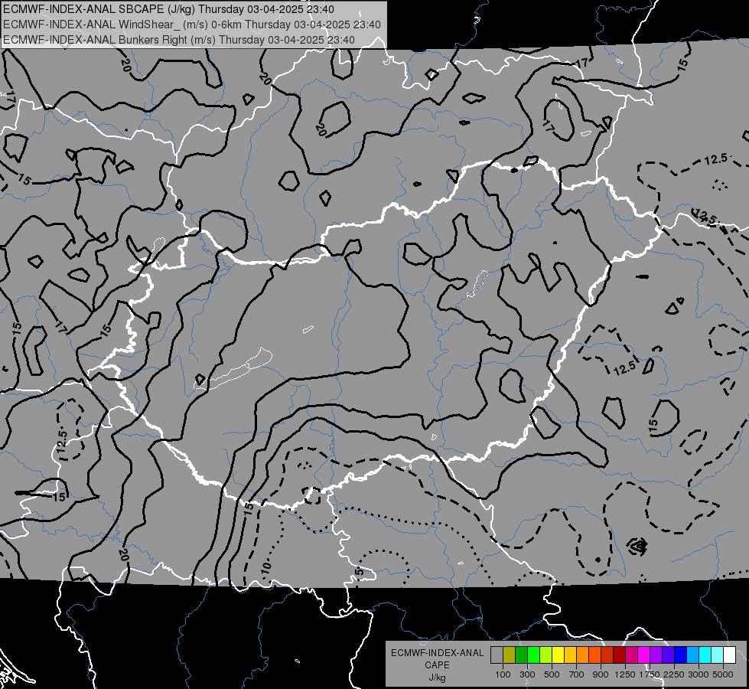
Task: Click the 700 legend tick label
Action: (577, 674)
